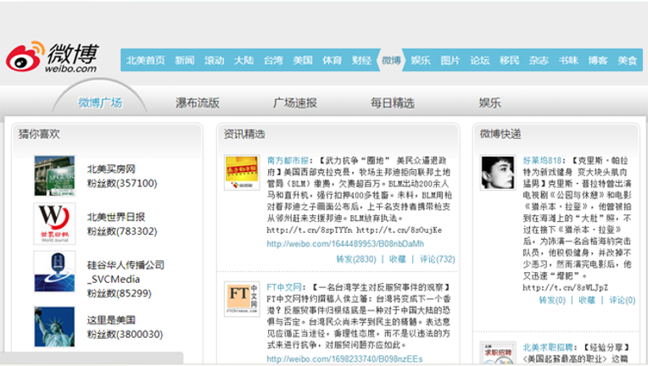Open 滚动 navigation item
Viewport: 648px width, 366px height.
214,60
